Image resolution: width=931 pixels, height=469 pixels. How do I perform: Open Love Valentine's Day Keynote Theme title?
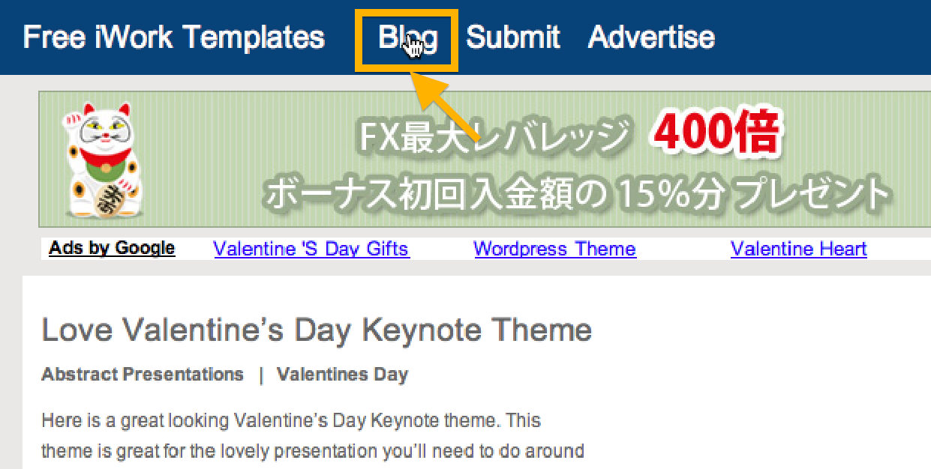[x=317, y=330]
